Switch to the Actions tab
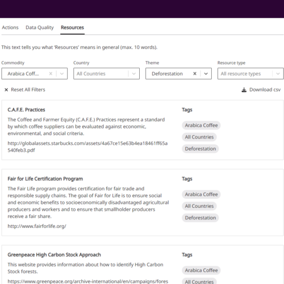The image size is (284, 284). [10, 28]
